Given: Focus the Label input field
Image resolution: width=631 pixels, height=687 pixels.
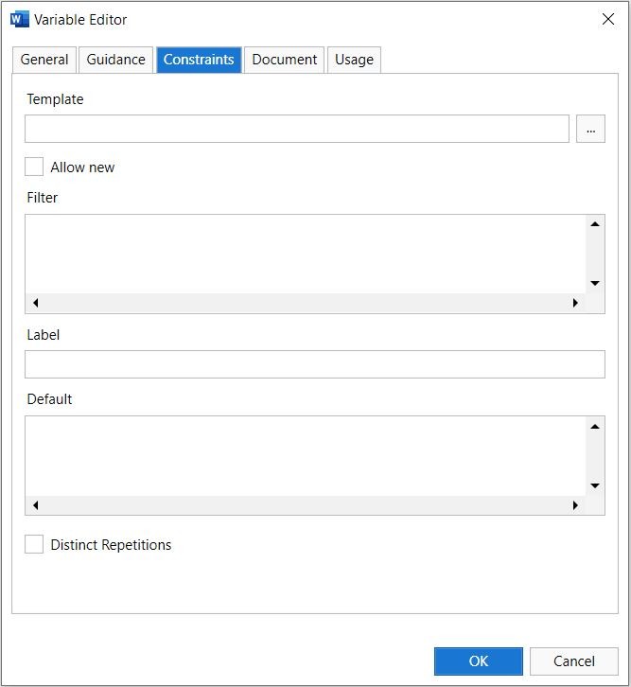Looking at the screenshot, I should tap(314, 364).
